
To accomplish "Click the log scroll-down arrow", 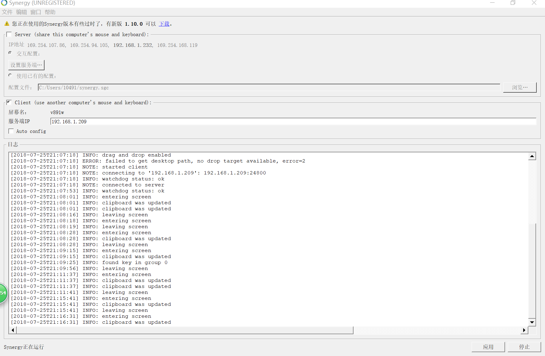I will 532,322.
